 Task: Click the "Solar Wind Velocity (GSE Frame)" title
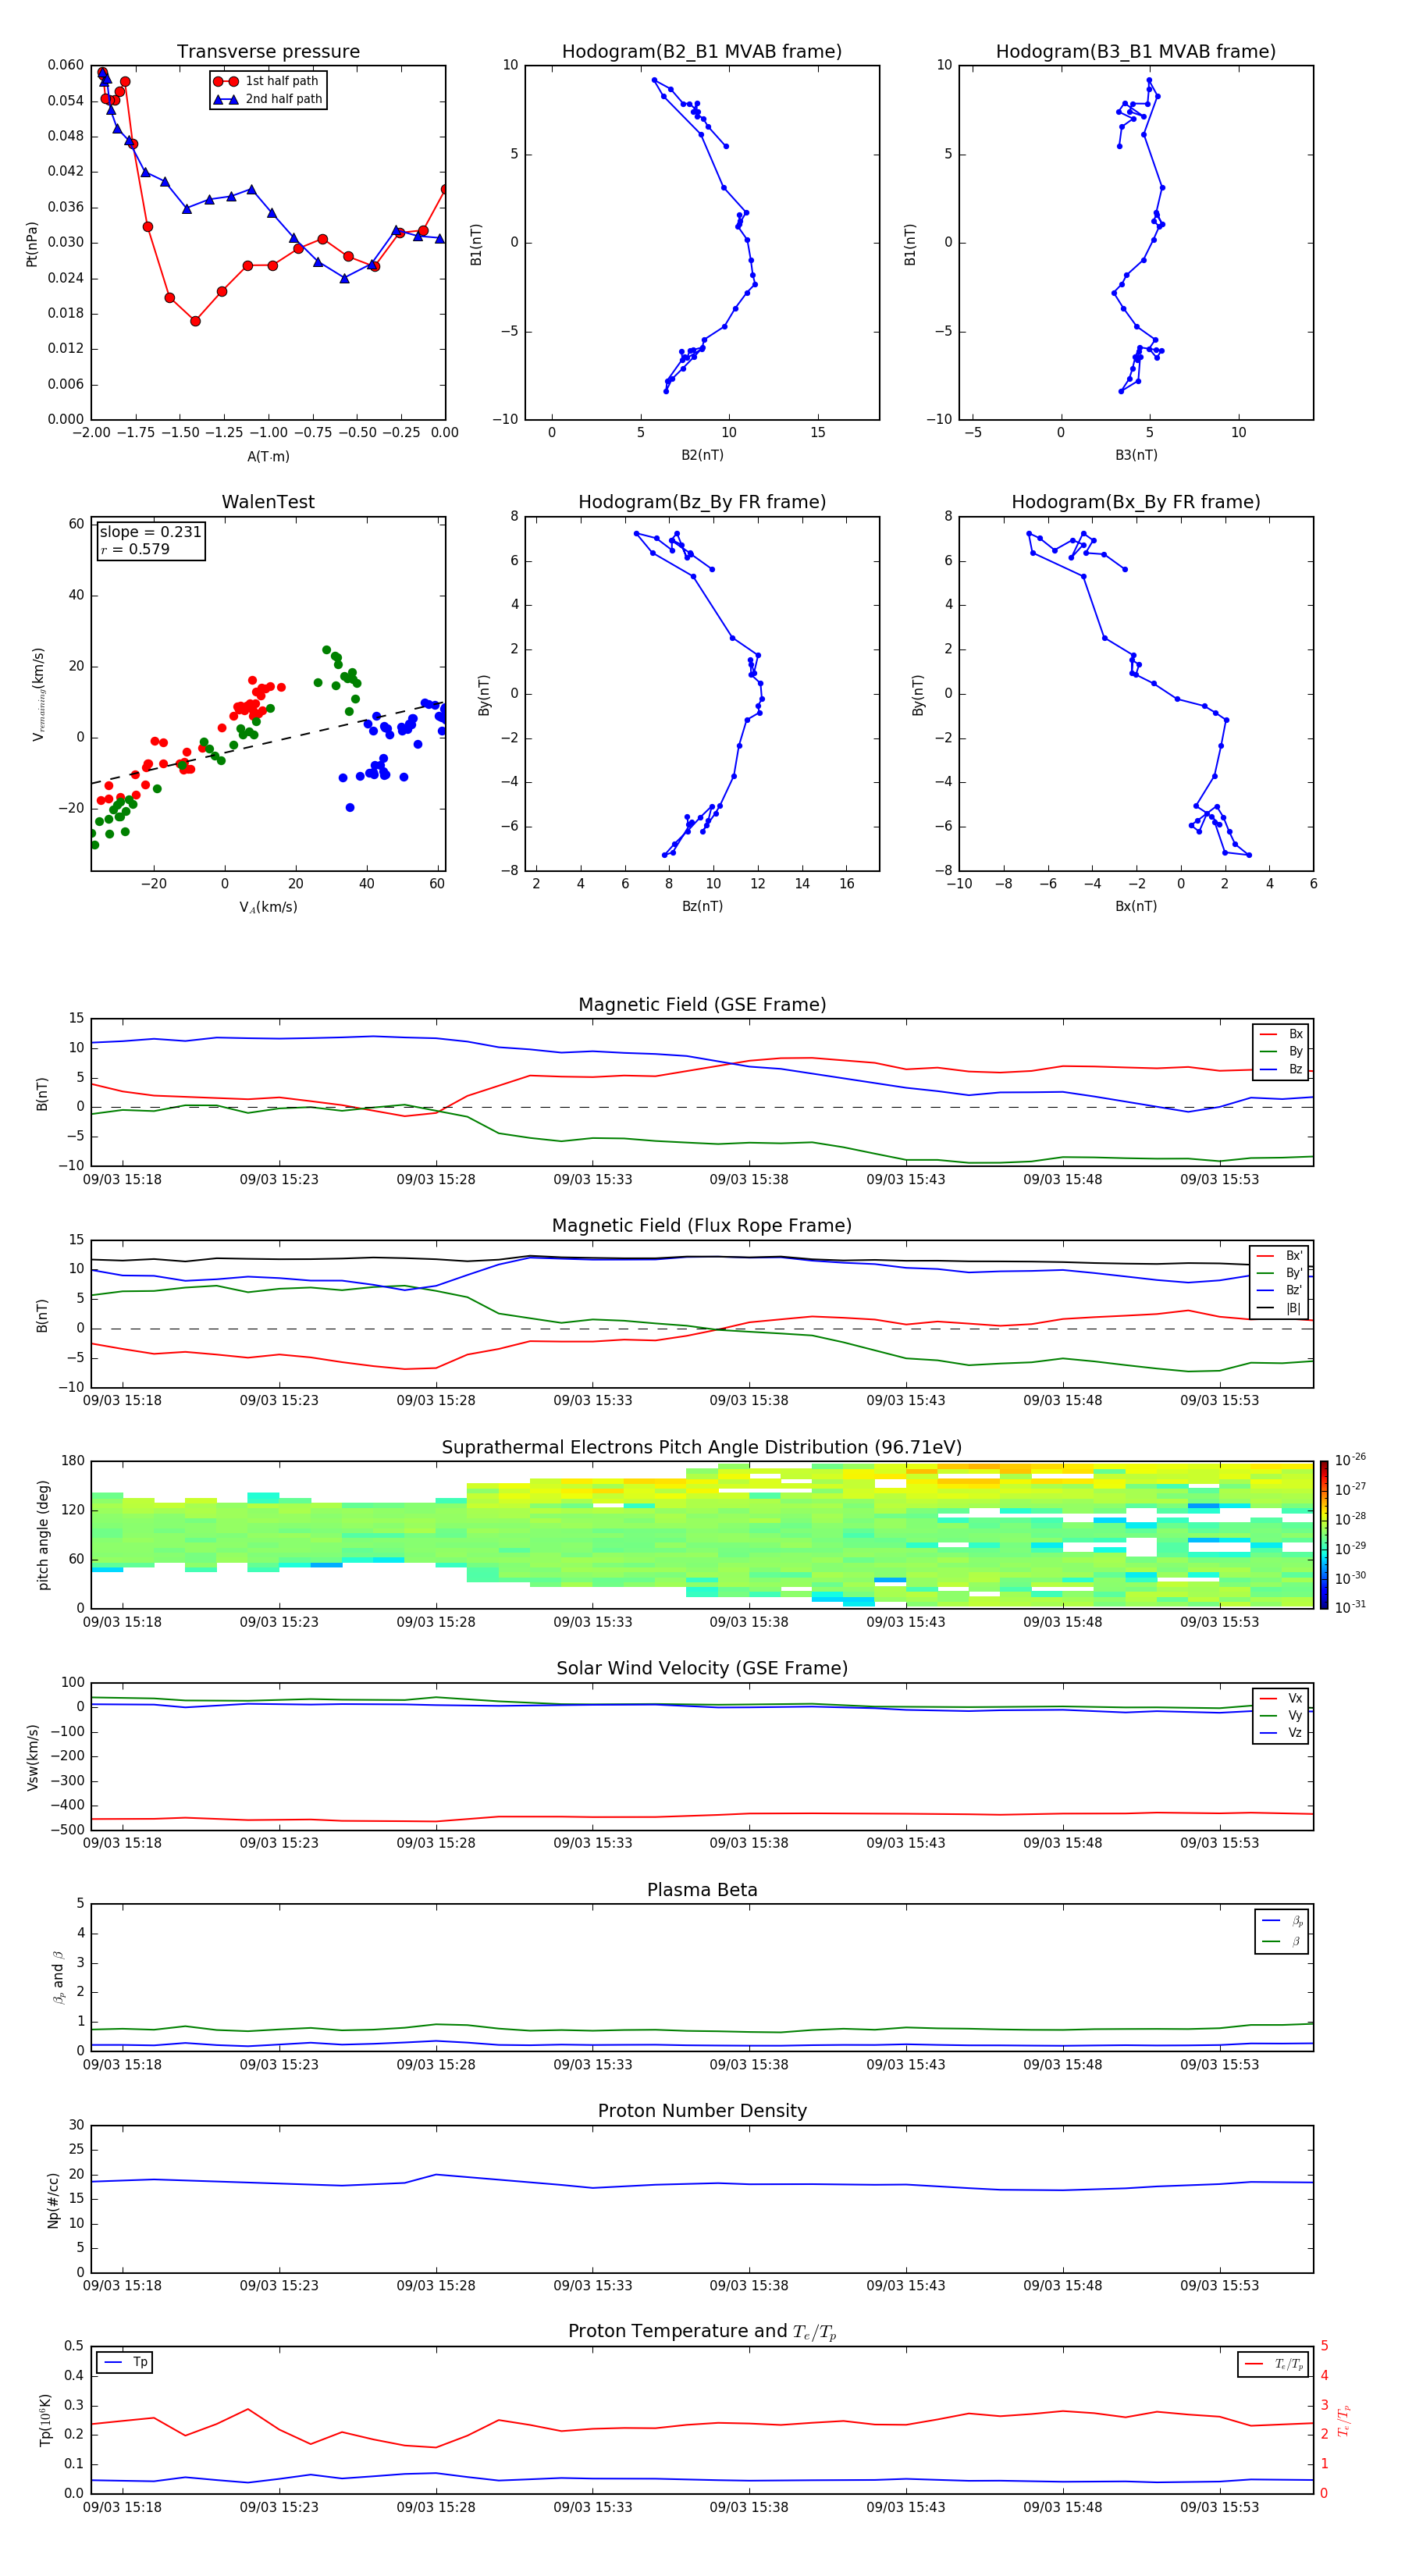[x=702, y=1669]
